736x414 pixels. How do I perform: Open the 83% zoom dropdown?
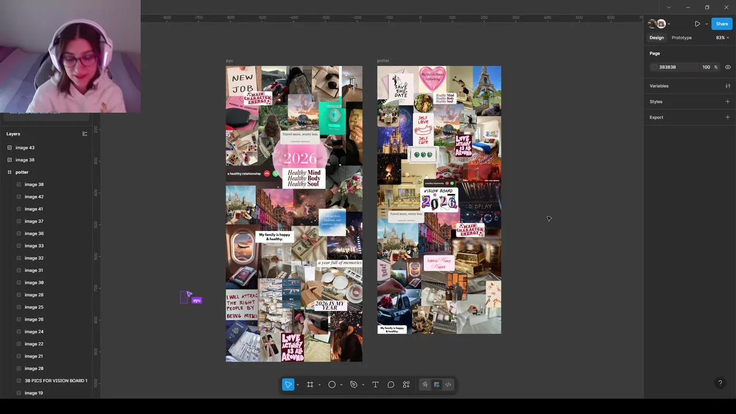(x=722, y=38)
